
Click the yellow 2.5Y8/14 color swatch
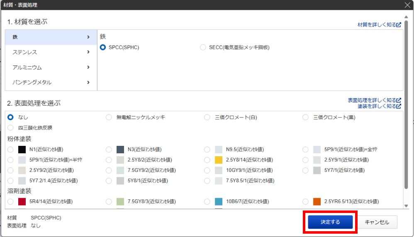219,160
